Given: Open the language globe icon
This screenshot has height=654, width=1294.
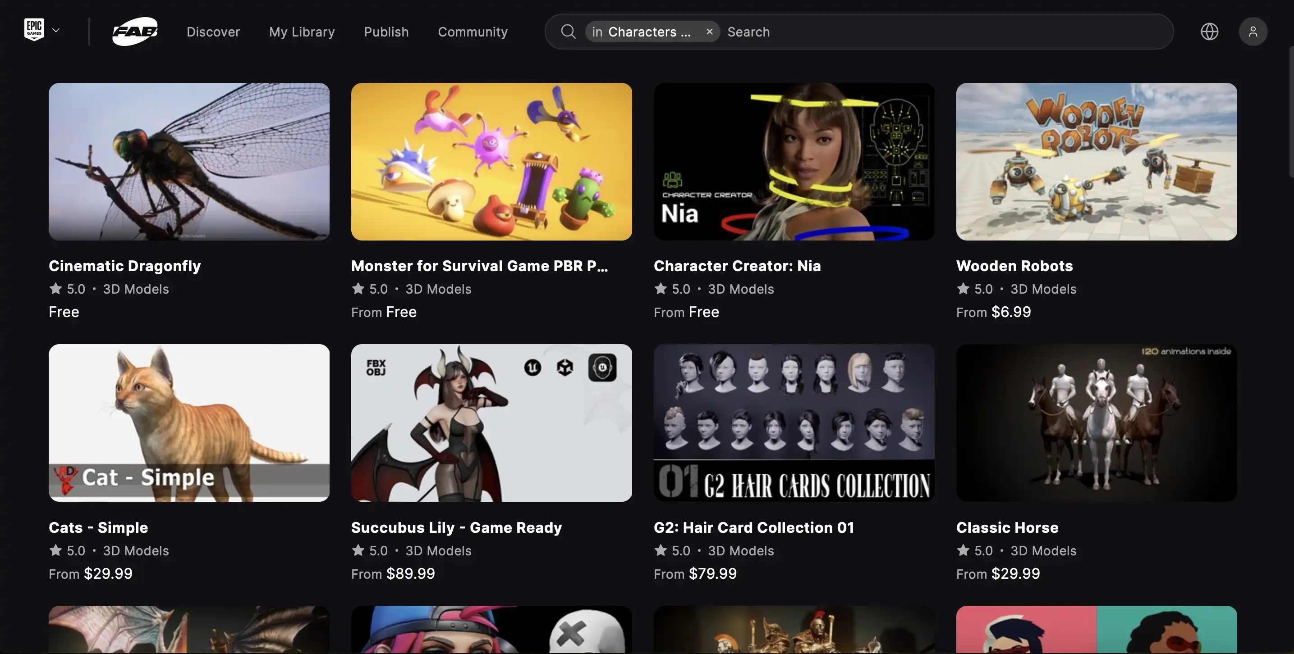Looking at the screenshot, I should pyautogui.click(x=1210, y=32).
